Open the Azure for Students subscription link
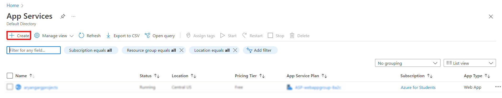Viewport: 502px width, 98px height. 418,87
